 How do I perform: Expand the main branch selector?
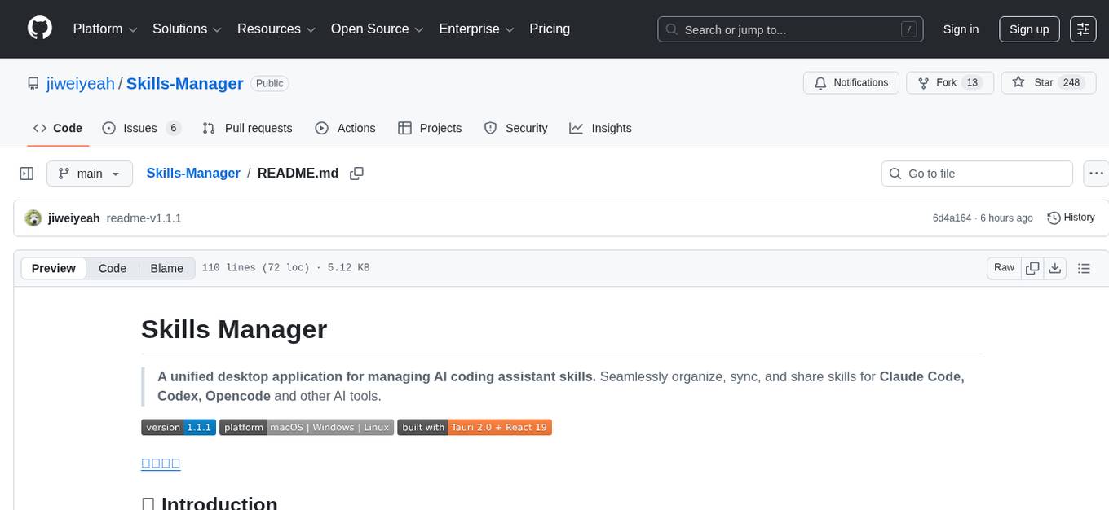tap(89, 174)
